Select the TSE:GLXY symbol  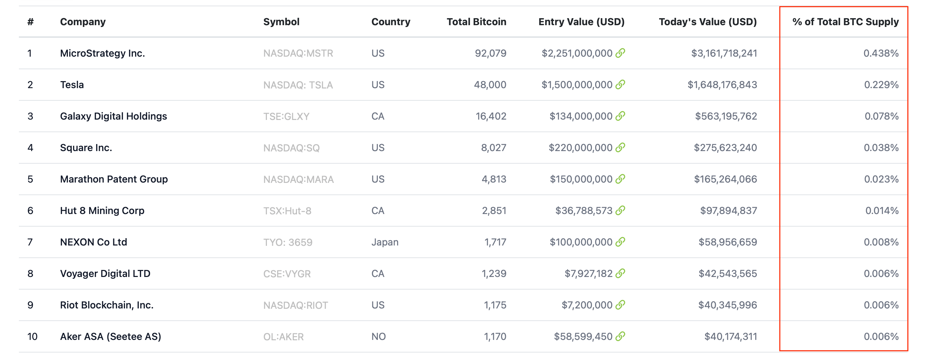[286, 117]
